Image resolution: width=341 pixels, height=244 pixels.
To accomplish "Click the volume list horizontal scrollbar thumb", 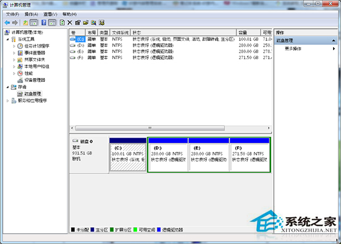I will [150, 128].
